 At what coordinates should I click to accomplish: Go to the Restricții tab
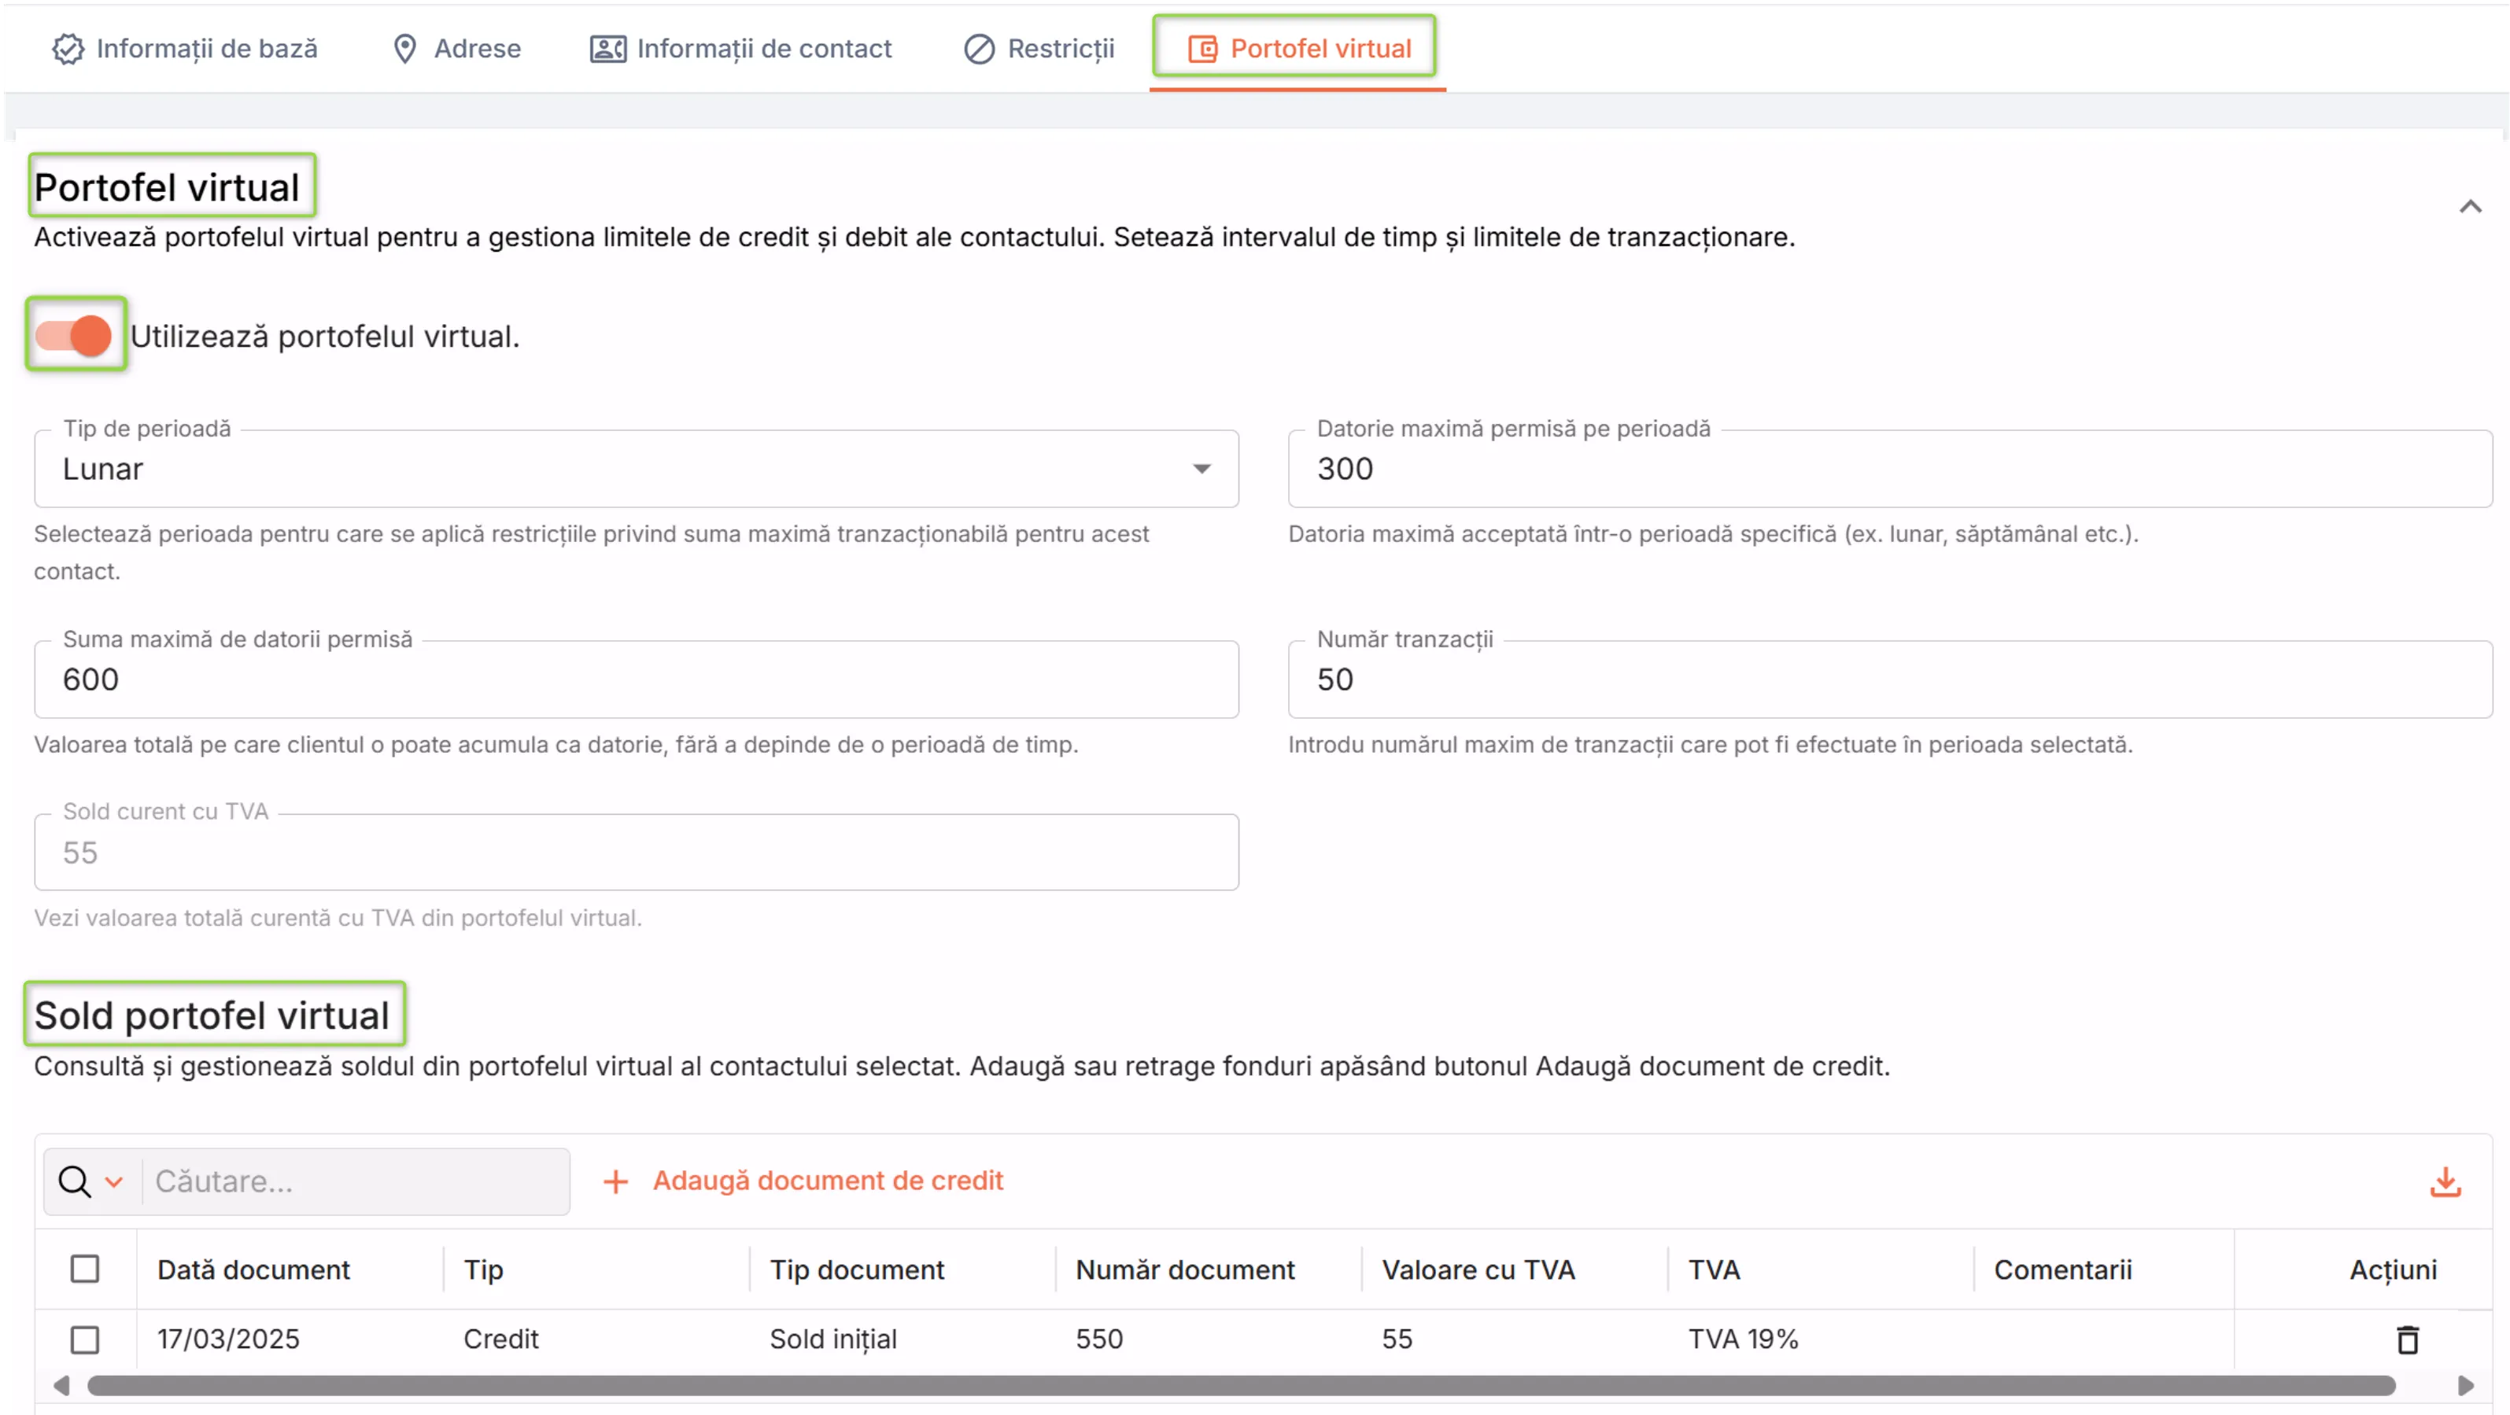1039,49
